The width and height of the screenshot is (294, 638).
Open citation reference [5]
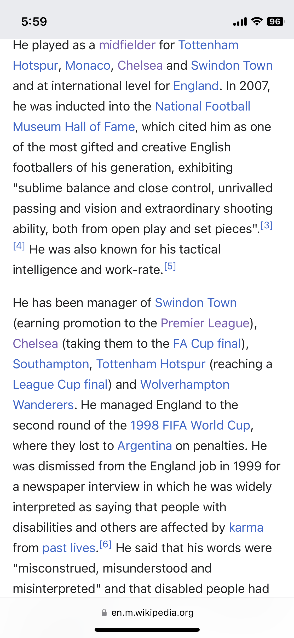(x=170, y=266)
